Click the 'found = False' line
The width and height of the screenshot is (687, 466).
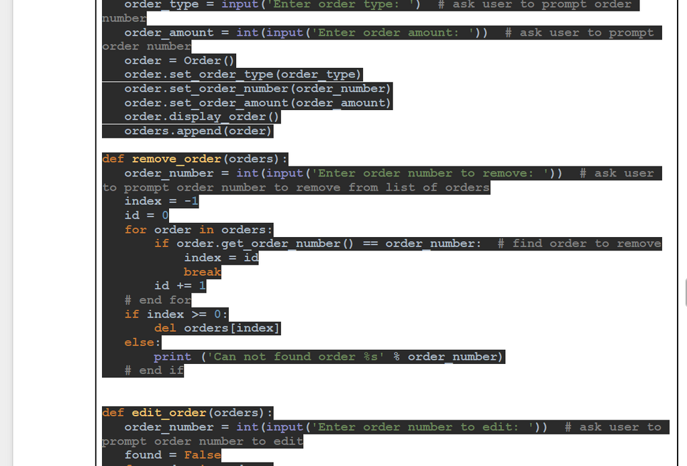[x=172, y=455]
